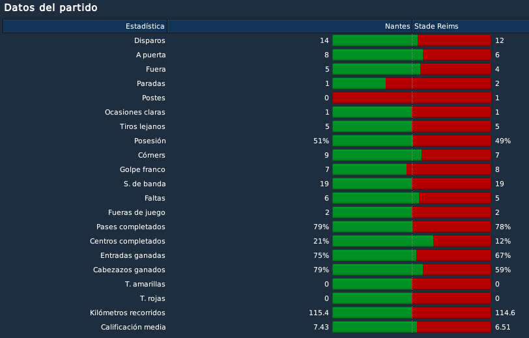Click the Cabezazos ganados label

pyautogui.click(x=129, y=270)
